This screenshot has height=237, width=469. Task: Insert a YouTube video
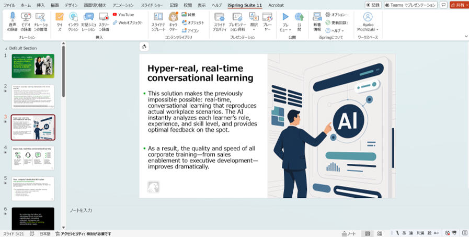click(123, 15)
